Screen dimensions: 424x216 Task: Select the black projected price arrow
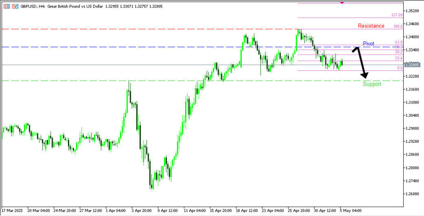[x=360, y=63]
